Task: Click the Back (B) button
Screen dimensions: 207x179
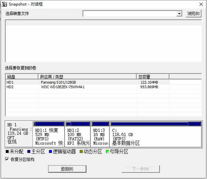Action: (67, 169)
